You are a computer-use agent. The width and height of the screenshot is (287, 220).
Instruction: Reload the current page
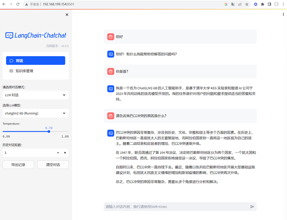[18, 4]
